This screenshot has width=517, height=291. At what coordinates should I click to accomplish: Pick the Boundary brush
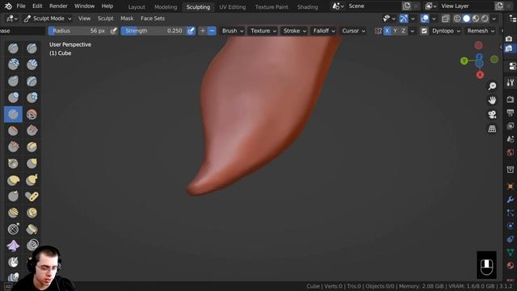[32, 230]
